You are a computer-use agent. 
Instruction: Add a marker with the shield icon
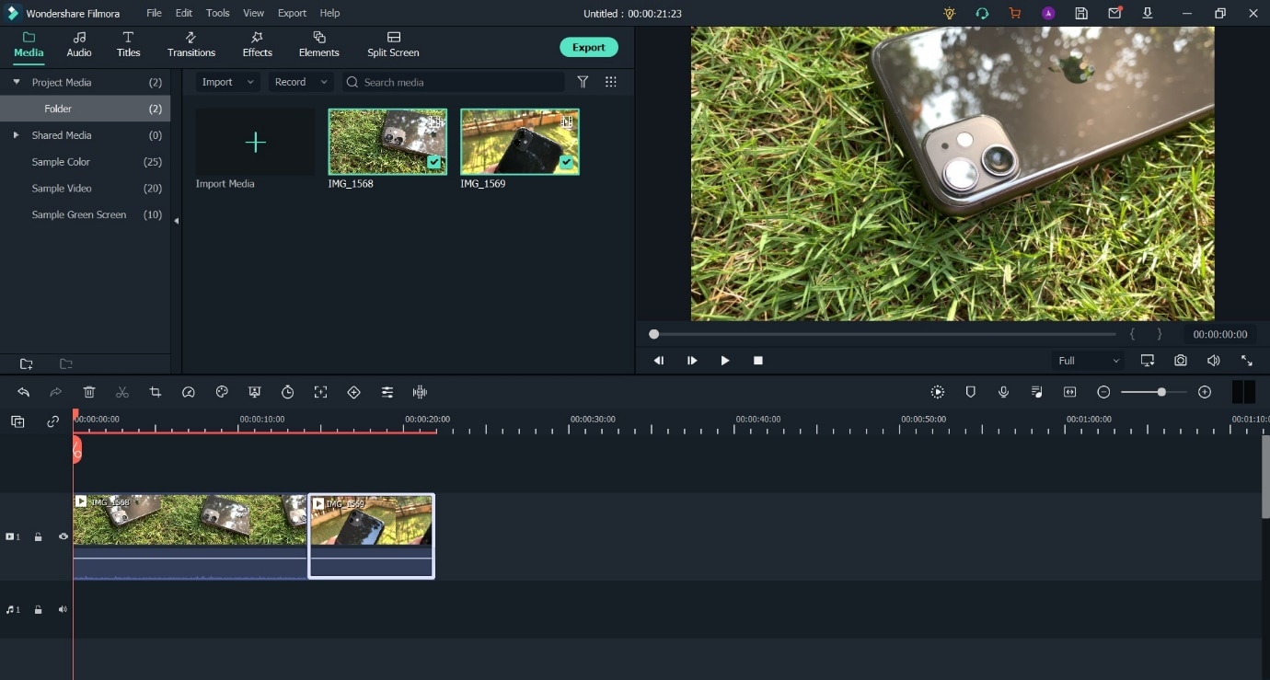971,392
